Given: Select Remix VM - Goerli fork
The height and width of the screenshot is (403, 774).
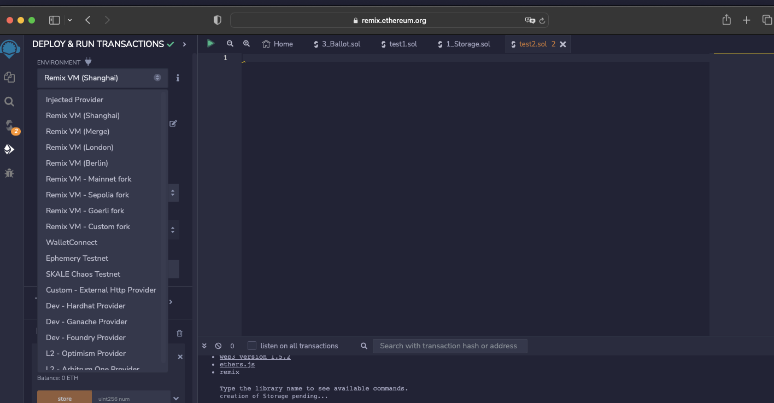Looking at the screenshot, I should 102,211.
